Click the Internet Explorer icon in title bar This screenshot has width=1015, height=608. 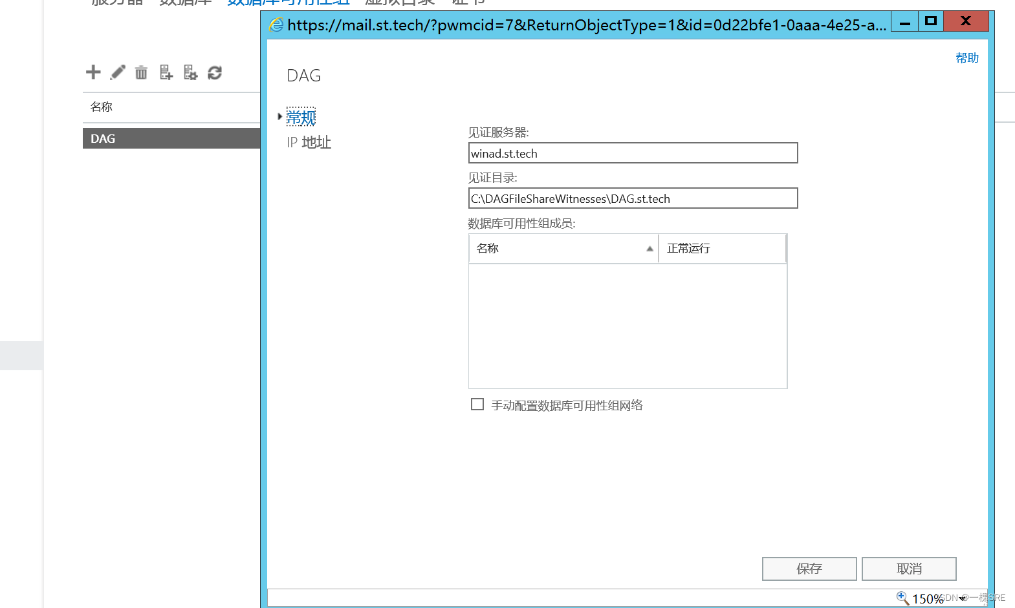click(276, 25)
